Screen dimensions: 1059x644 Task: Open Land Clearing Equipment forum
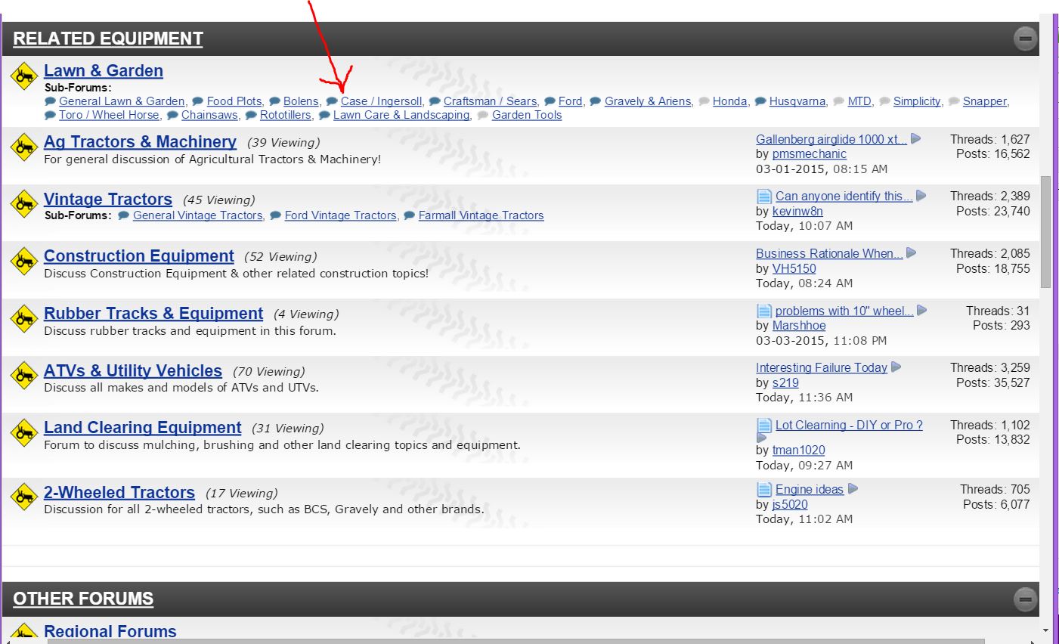(142, 428)
